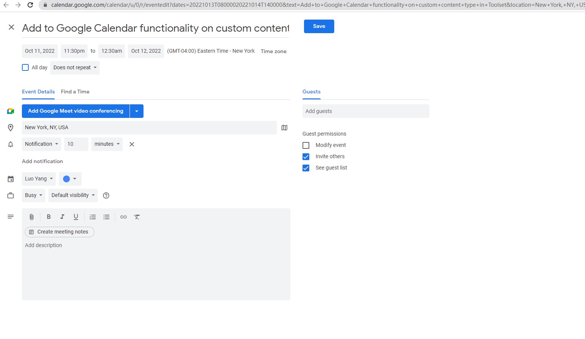Enable Modify event guest permission
The width and height of the screenshot is (585, 339).
(x=306, y=145)
